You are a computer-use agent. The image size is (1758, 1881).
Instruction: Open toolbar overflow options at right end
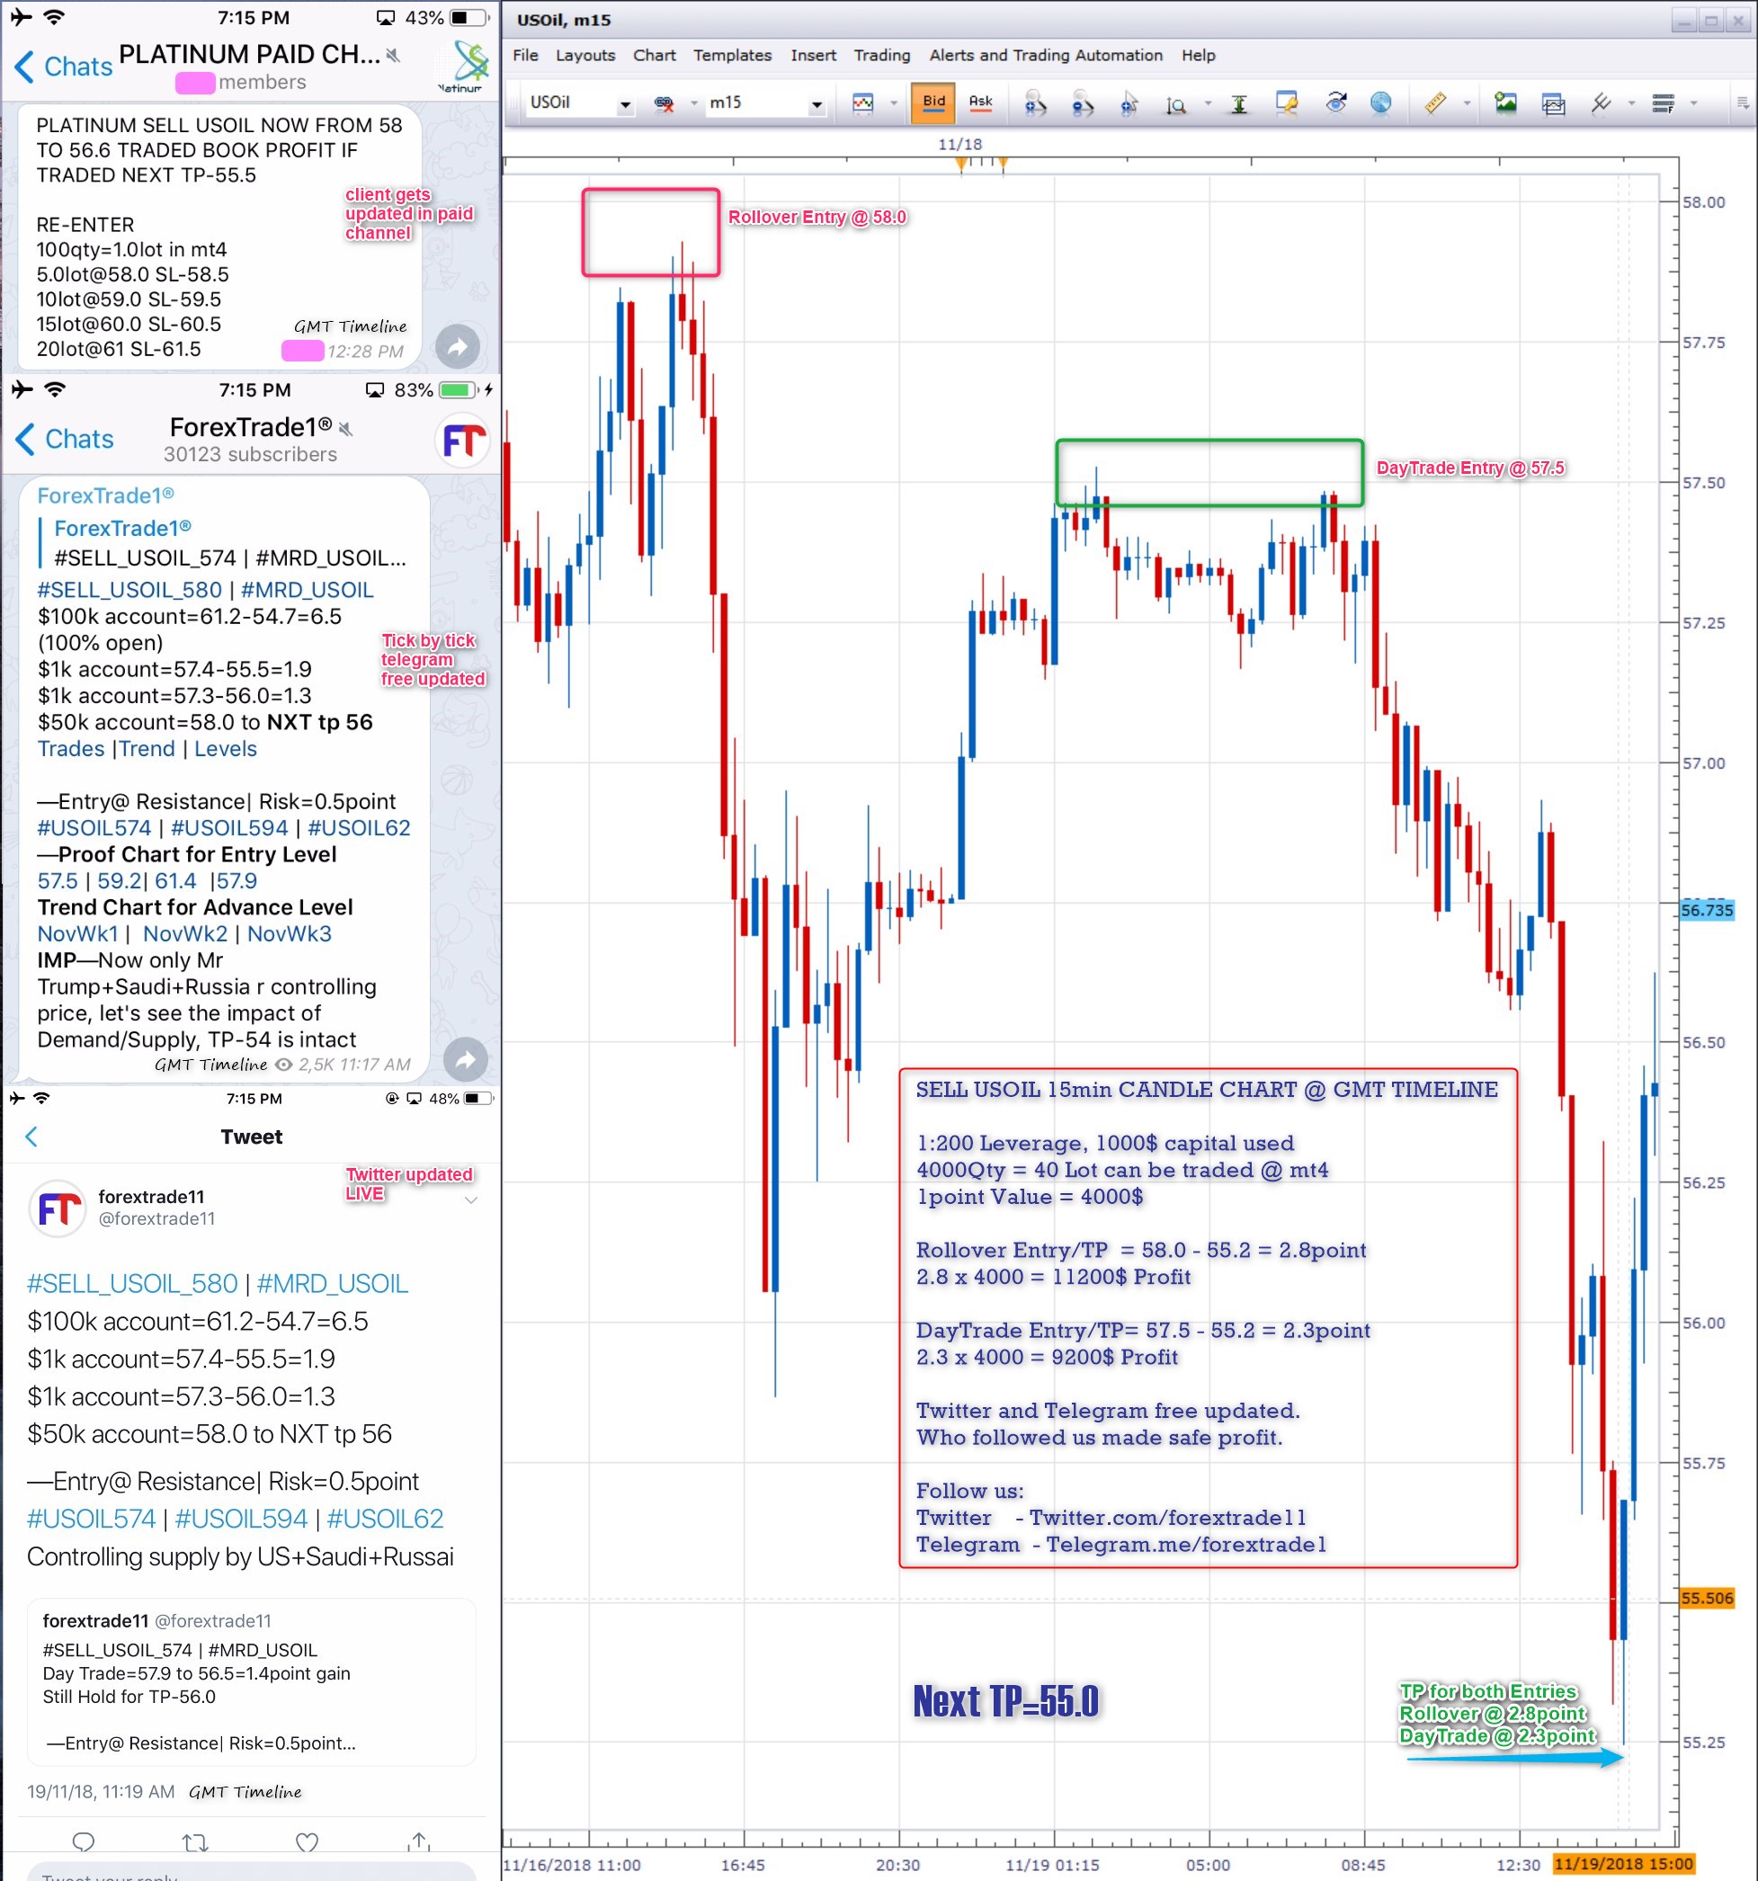tap(1742, 103)
